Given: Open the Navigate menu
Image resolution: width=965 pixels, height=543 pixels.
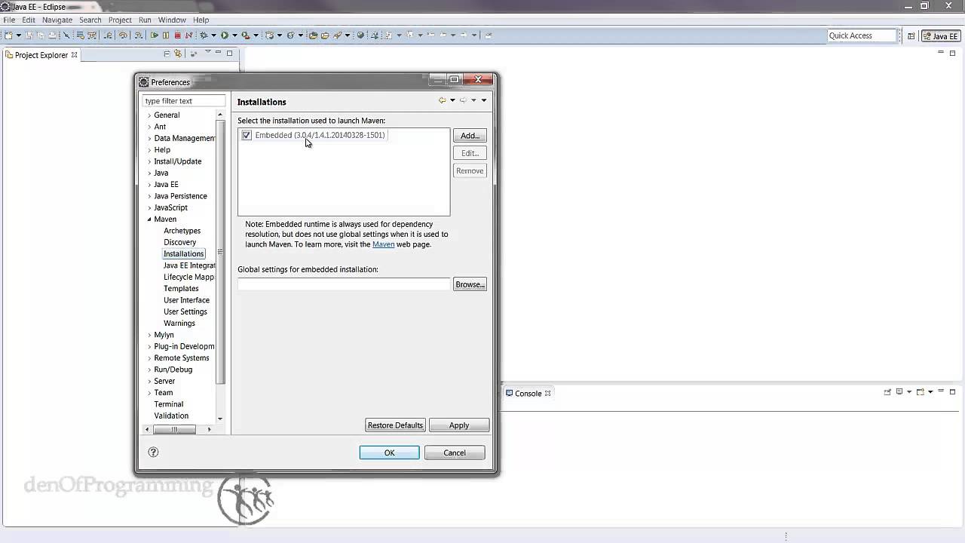Looking at the screenshot, I should (x=57, y=20).
